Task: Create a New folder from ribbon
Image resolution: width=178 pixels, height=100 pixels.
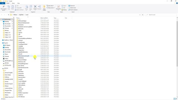Action: (x=44, y=8)
